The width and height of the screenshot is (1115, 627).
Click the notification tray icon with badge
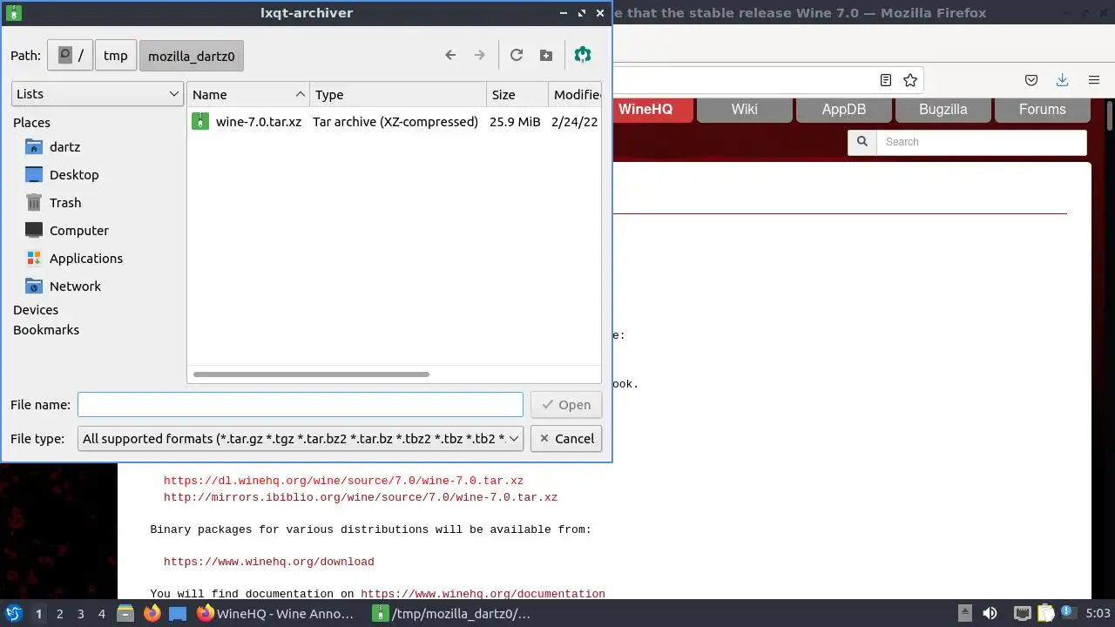click(1067, 613)
